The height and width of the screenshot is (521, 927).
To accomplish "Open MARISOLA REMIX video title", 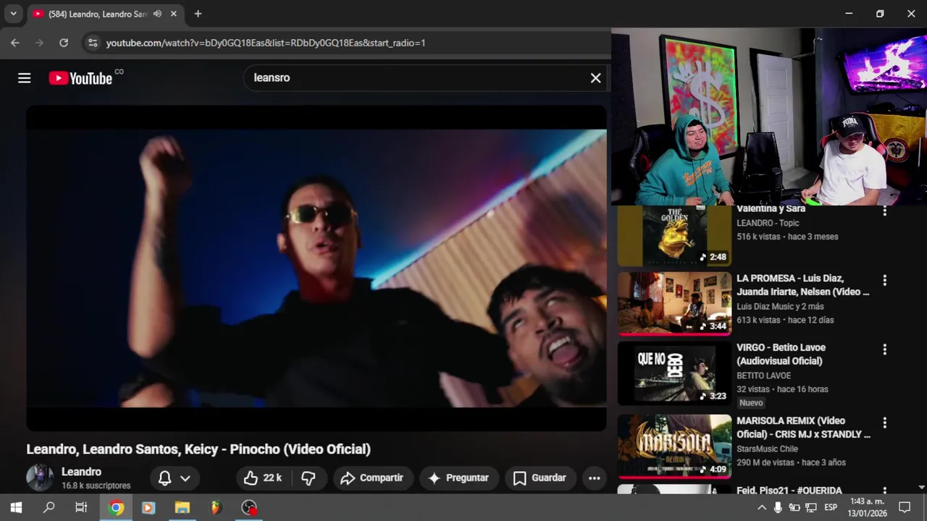I will point(803,428).
